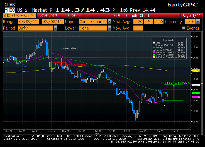Screen dimensions: 205x147
Task: Click the Day Session legend title
Action: (x=169, y=40)
